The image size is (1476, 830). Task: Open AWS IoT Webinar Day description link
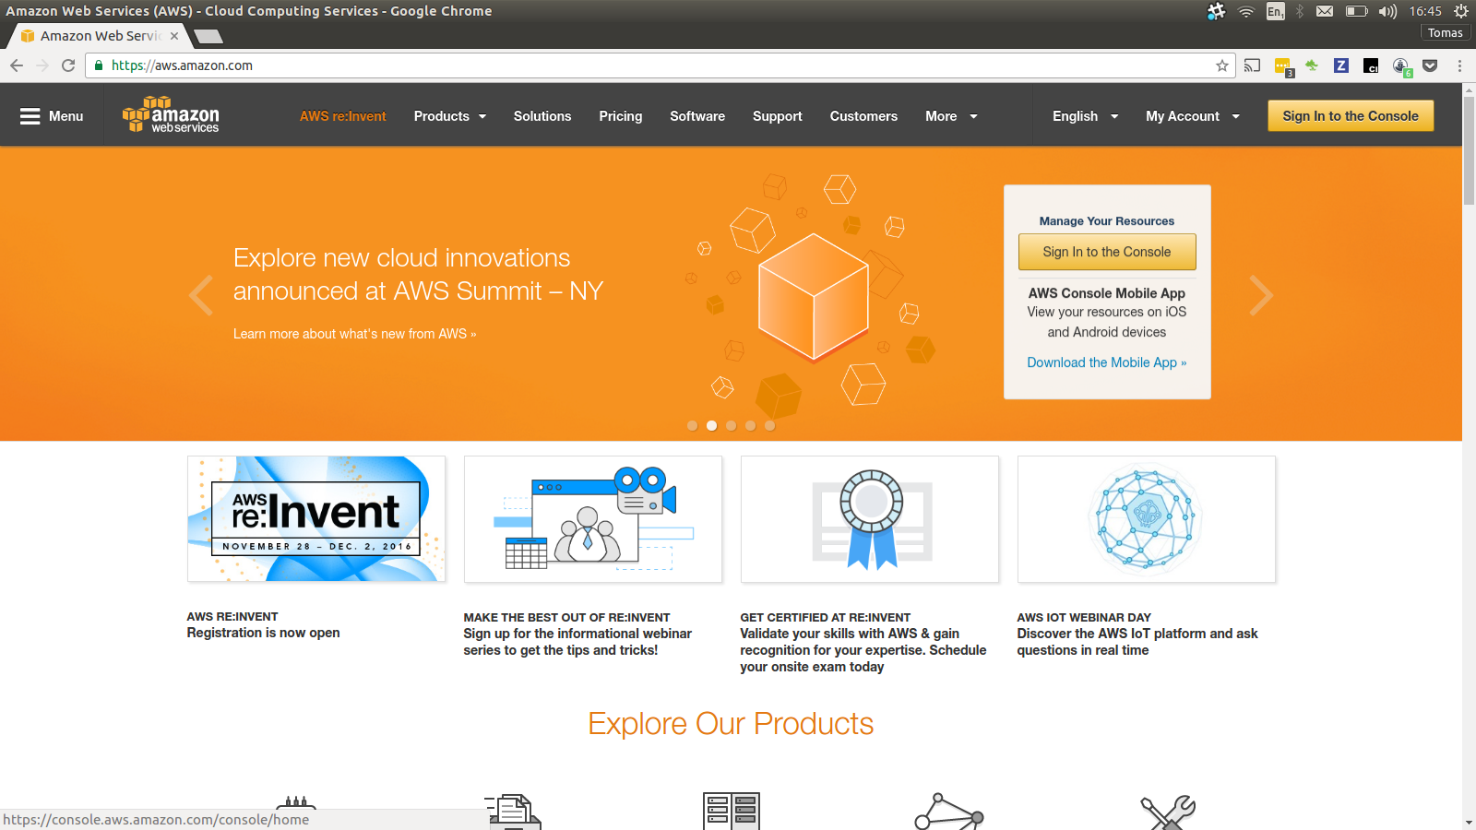click(x=1137, y=642)
